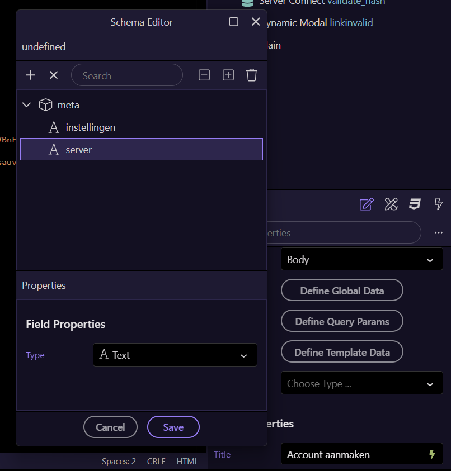451x471 pixels.
Task: Switch to the CSS3 styles icon
Action: coord(415,204)
